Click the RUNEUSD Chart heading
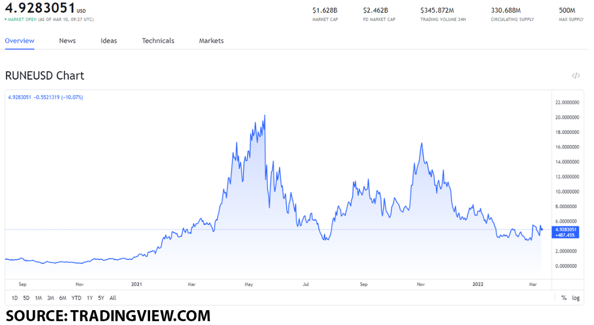 pos(45,76)
